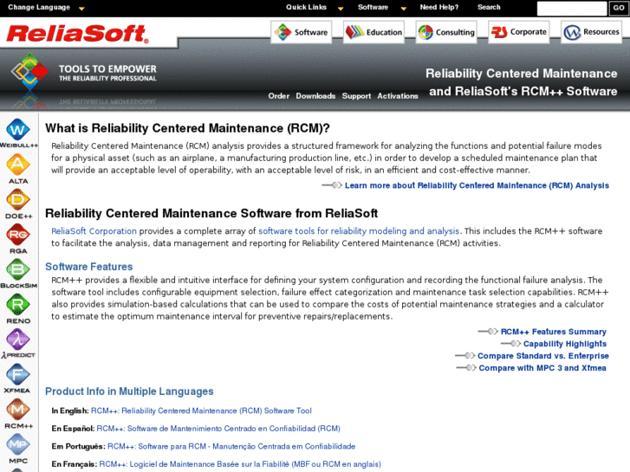
Task: Click arrow bullet beside Compare with MPC 3
Action: (466, 367)
